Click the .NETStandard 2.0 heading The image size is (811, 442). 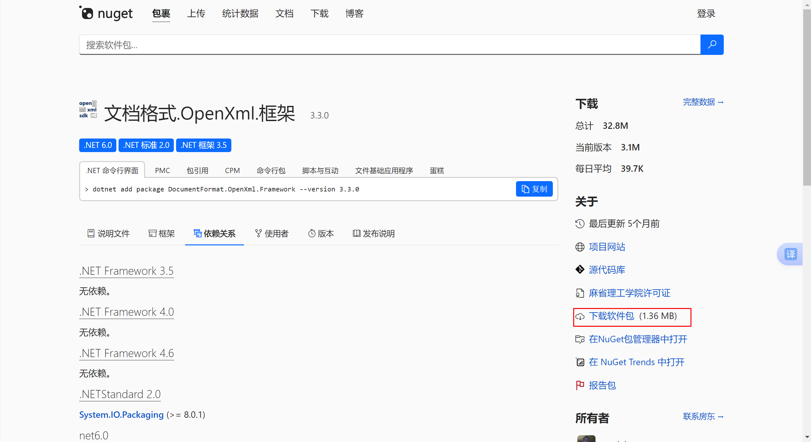point(120,394)
